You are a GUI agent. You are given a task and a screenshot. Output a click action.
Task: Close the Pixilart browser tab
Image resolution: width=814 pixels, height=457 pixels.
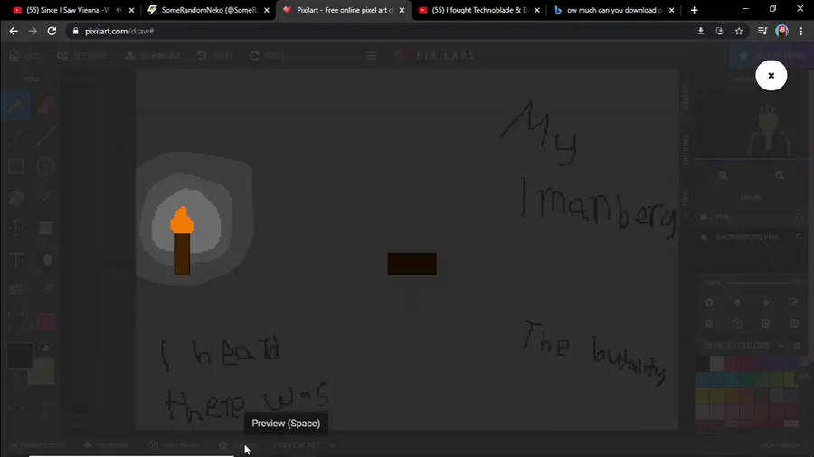402,10
